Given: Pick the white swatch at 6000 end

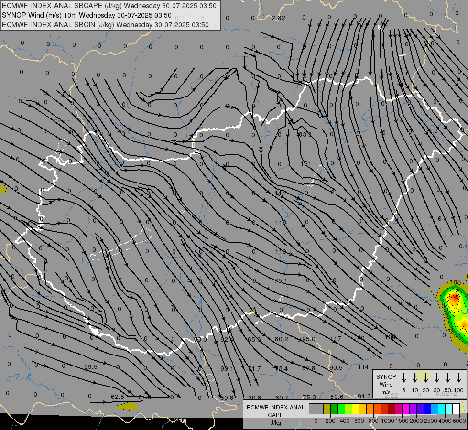Looking at the screenshot, I should (457, 408).
